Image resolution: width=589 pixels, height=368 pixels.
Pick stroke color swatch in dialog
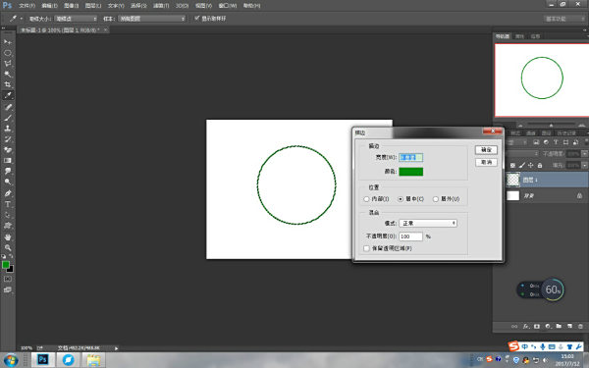411,172
